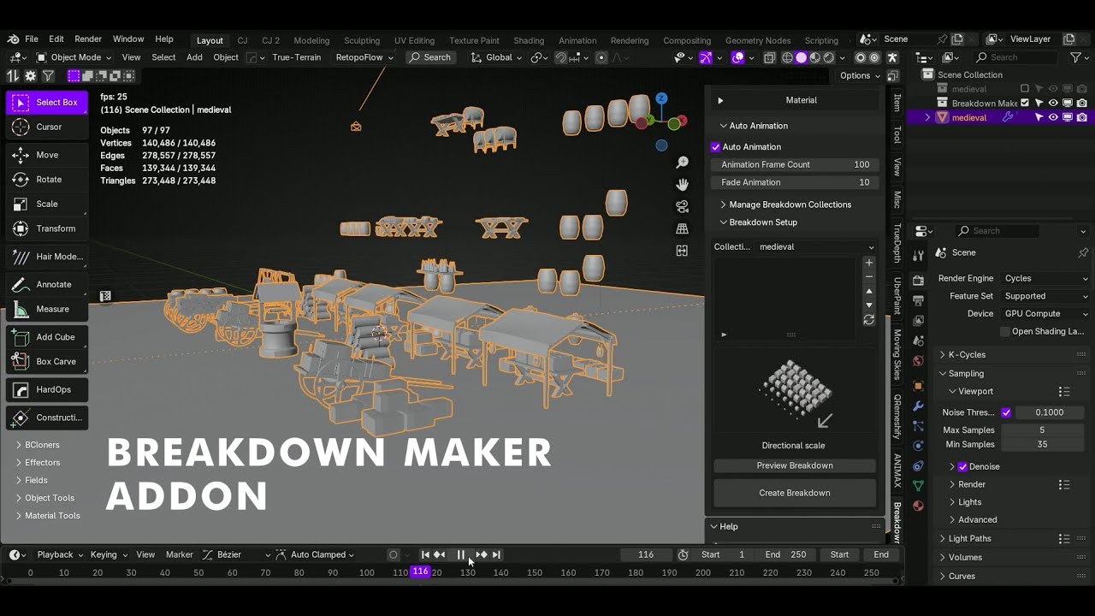Open World properties tab icon
The width and height of the screenshot is (1095, 616).
point(918,362)
